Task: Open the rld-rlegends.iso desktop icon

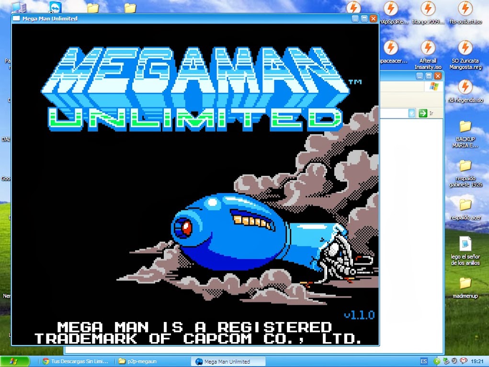Action: [x=465, y=91]
